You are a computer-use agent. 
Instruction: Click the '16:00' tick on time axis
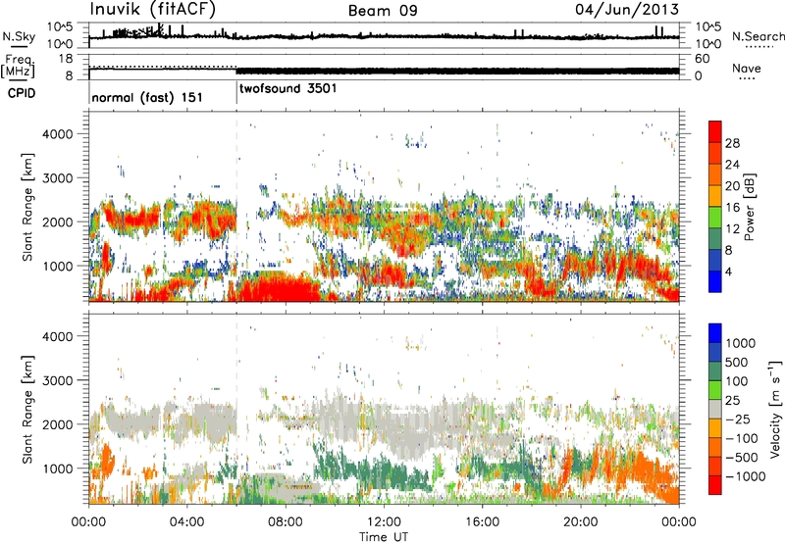(482, 522)
